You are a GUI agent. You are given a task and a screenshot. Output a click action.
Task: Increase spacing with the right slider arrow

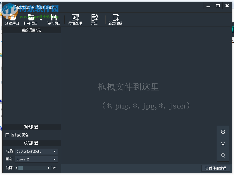tap(49, 167)
